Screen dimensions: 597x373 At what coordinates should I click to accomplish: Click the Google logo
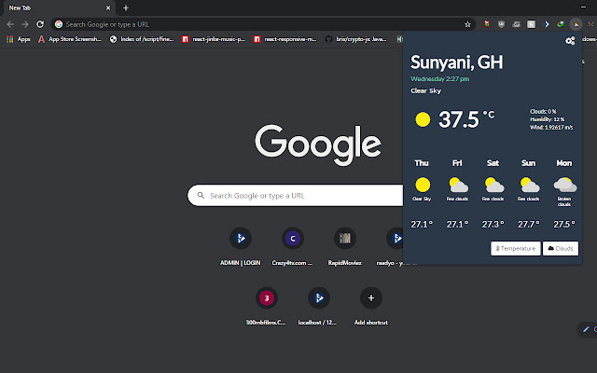pos(318,145)
